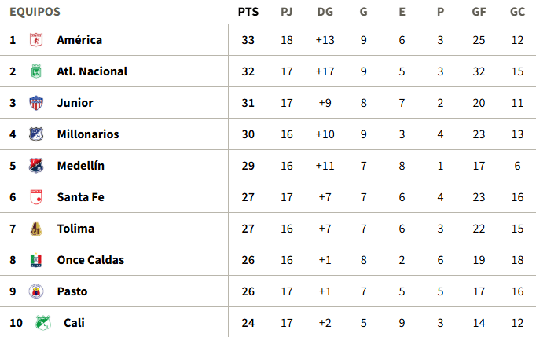Viewport: 536px width, 337px height.
Task: Open the Santa Fe team link
Action: (x=81, y=197)
